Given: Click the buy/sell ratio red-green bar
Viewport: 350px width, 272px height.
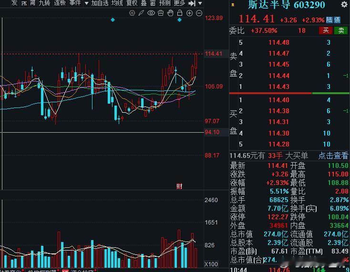Looking at the screenshot, I should (289, 93).
